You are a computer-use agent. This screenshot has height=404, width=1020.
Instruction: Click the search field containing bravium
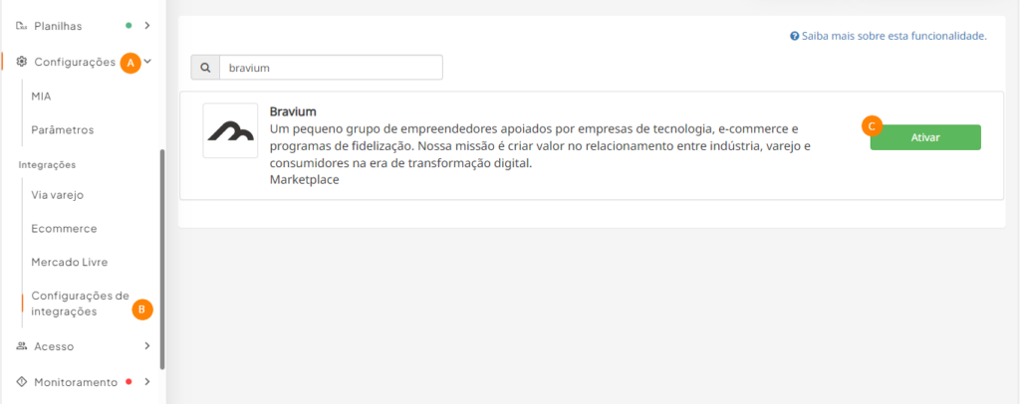tap(331, 68)
